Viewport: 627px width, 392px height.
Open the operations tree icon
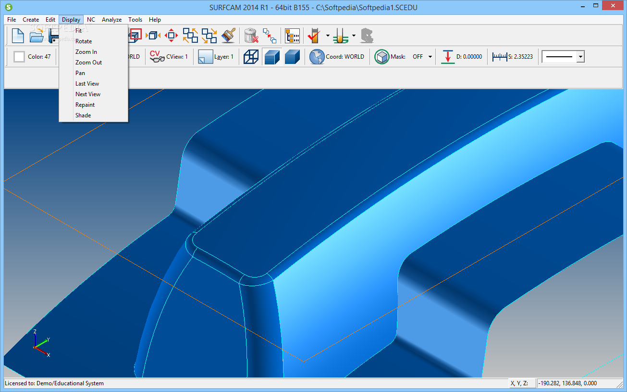coord(292,36)
